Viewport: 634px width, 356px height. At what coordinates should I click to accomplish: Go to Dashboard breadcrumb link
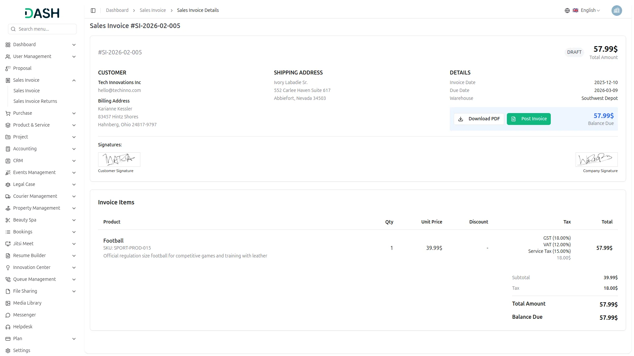117,11
